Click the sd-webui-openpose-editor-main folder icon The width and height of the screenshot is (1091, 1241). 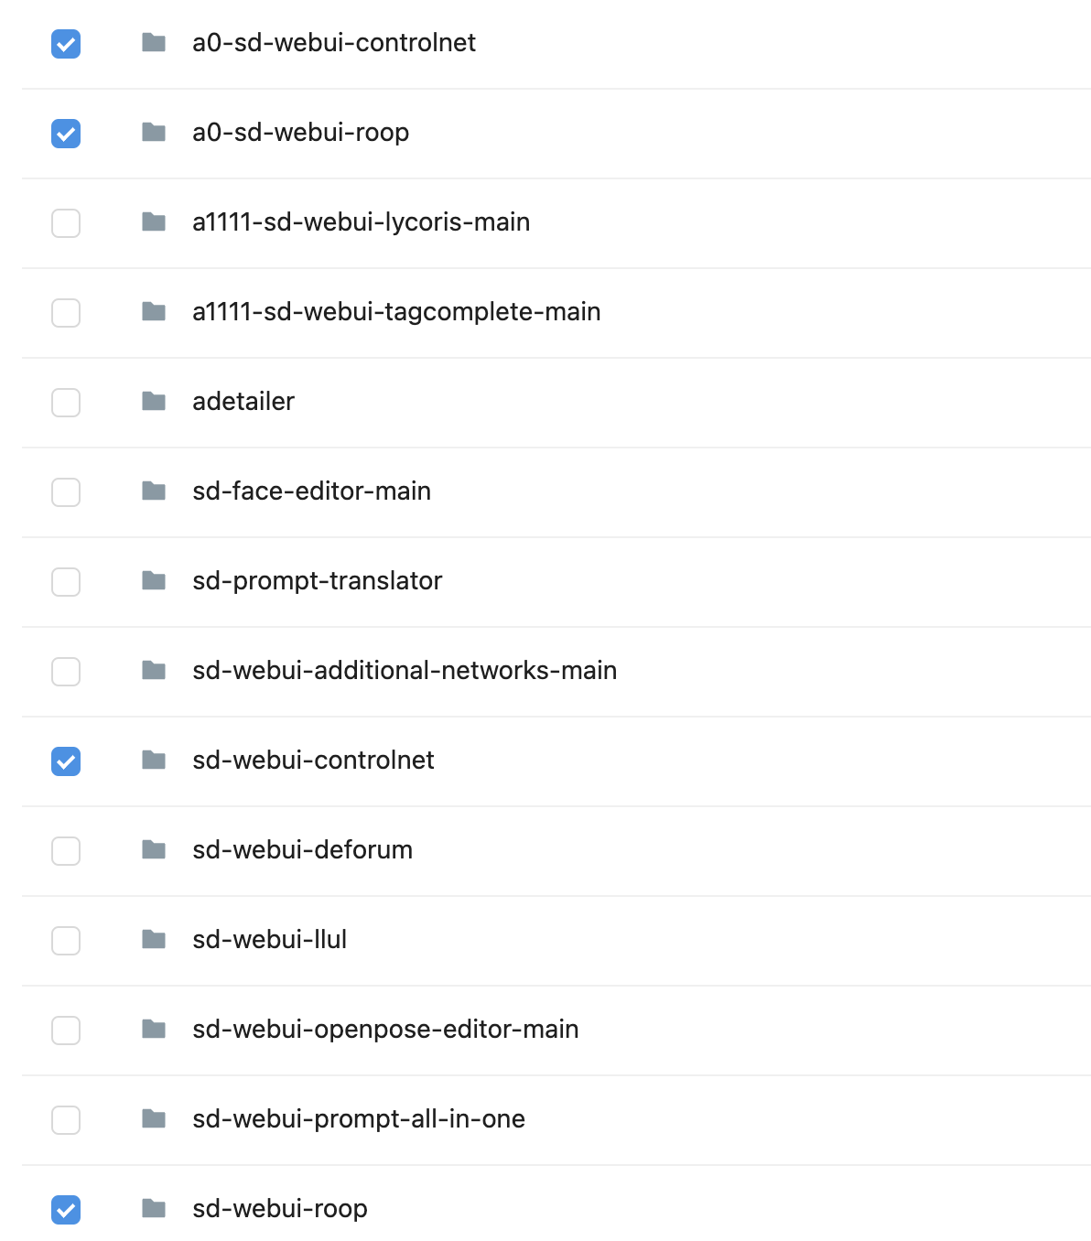(x=154, y=1029)
